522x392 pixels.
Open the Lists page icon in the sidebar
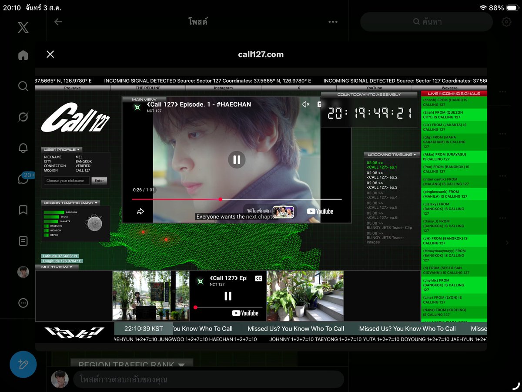[23, 241]
